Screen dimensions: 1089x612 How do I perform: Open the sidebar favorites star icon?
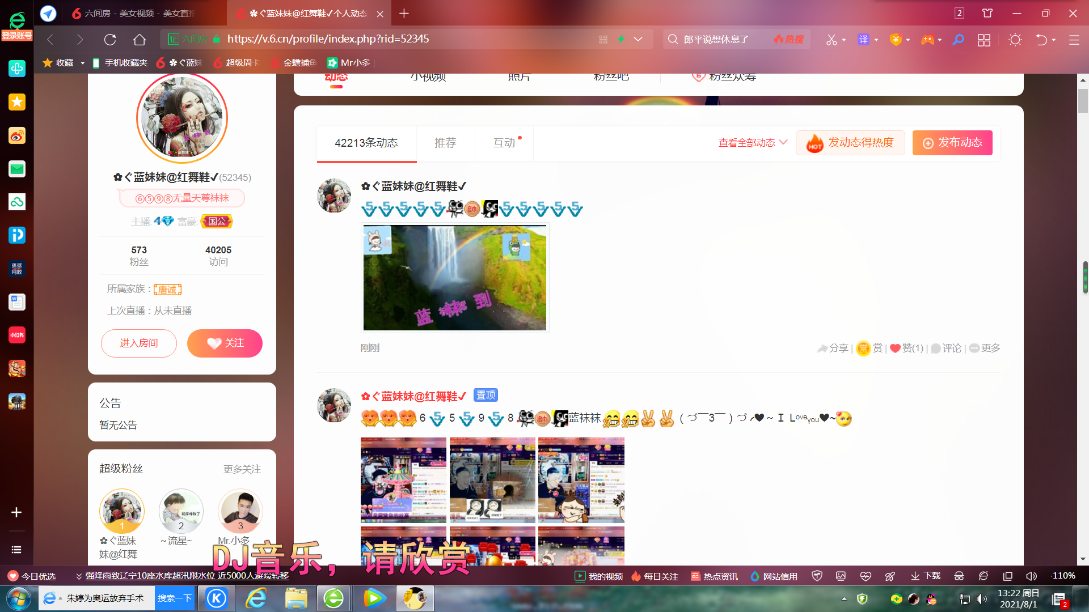point(17,102)
